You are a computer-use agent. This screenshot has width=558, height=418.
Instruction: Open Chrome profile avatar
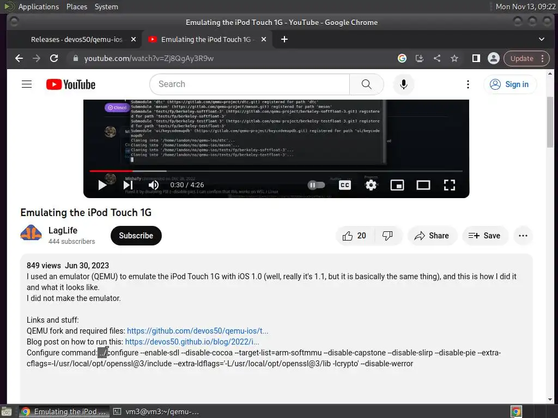[494, 58]
